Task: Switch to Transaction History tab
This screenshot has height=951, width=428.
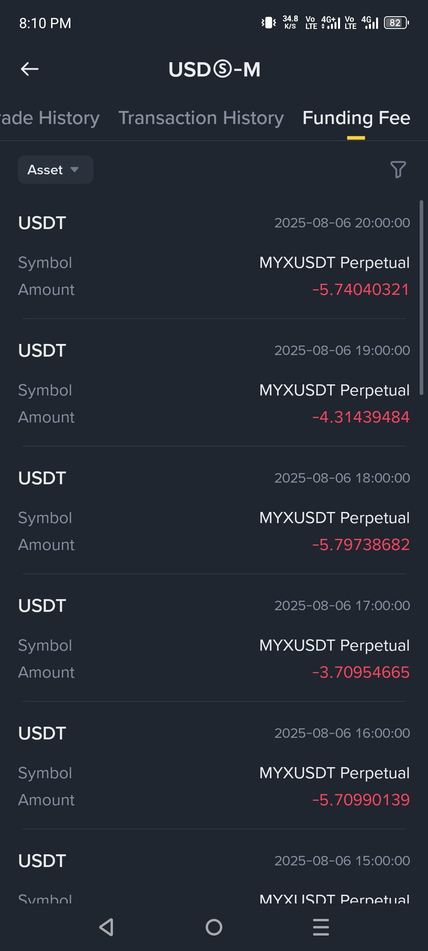Action: tap(201, 118)
